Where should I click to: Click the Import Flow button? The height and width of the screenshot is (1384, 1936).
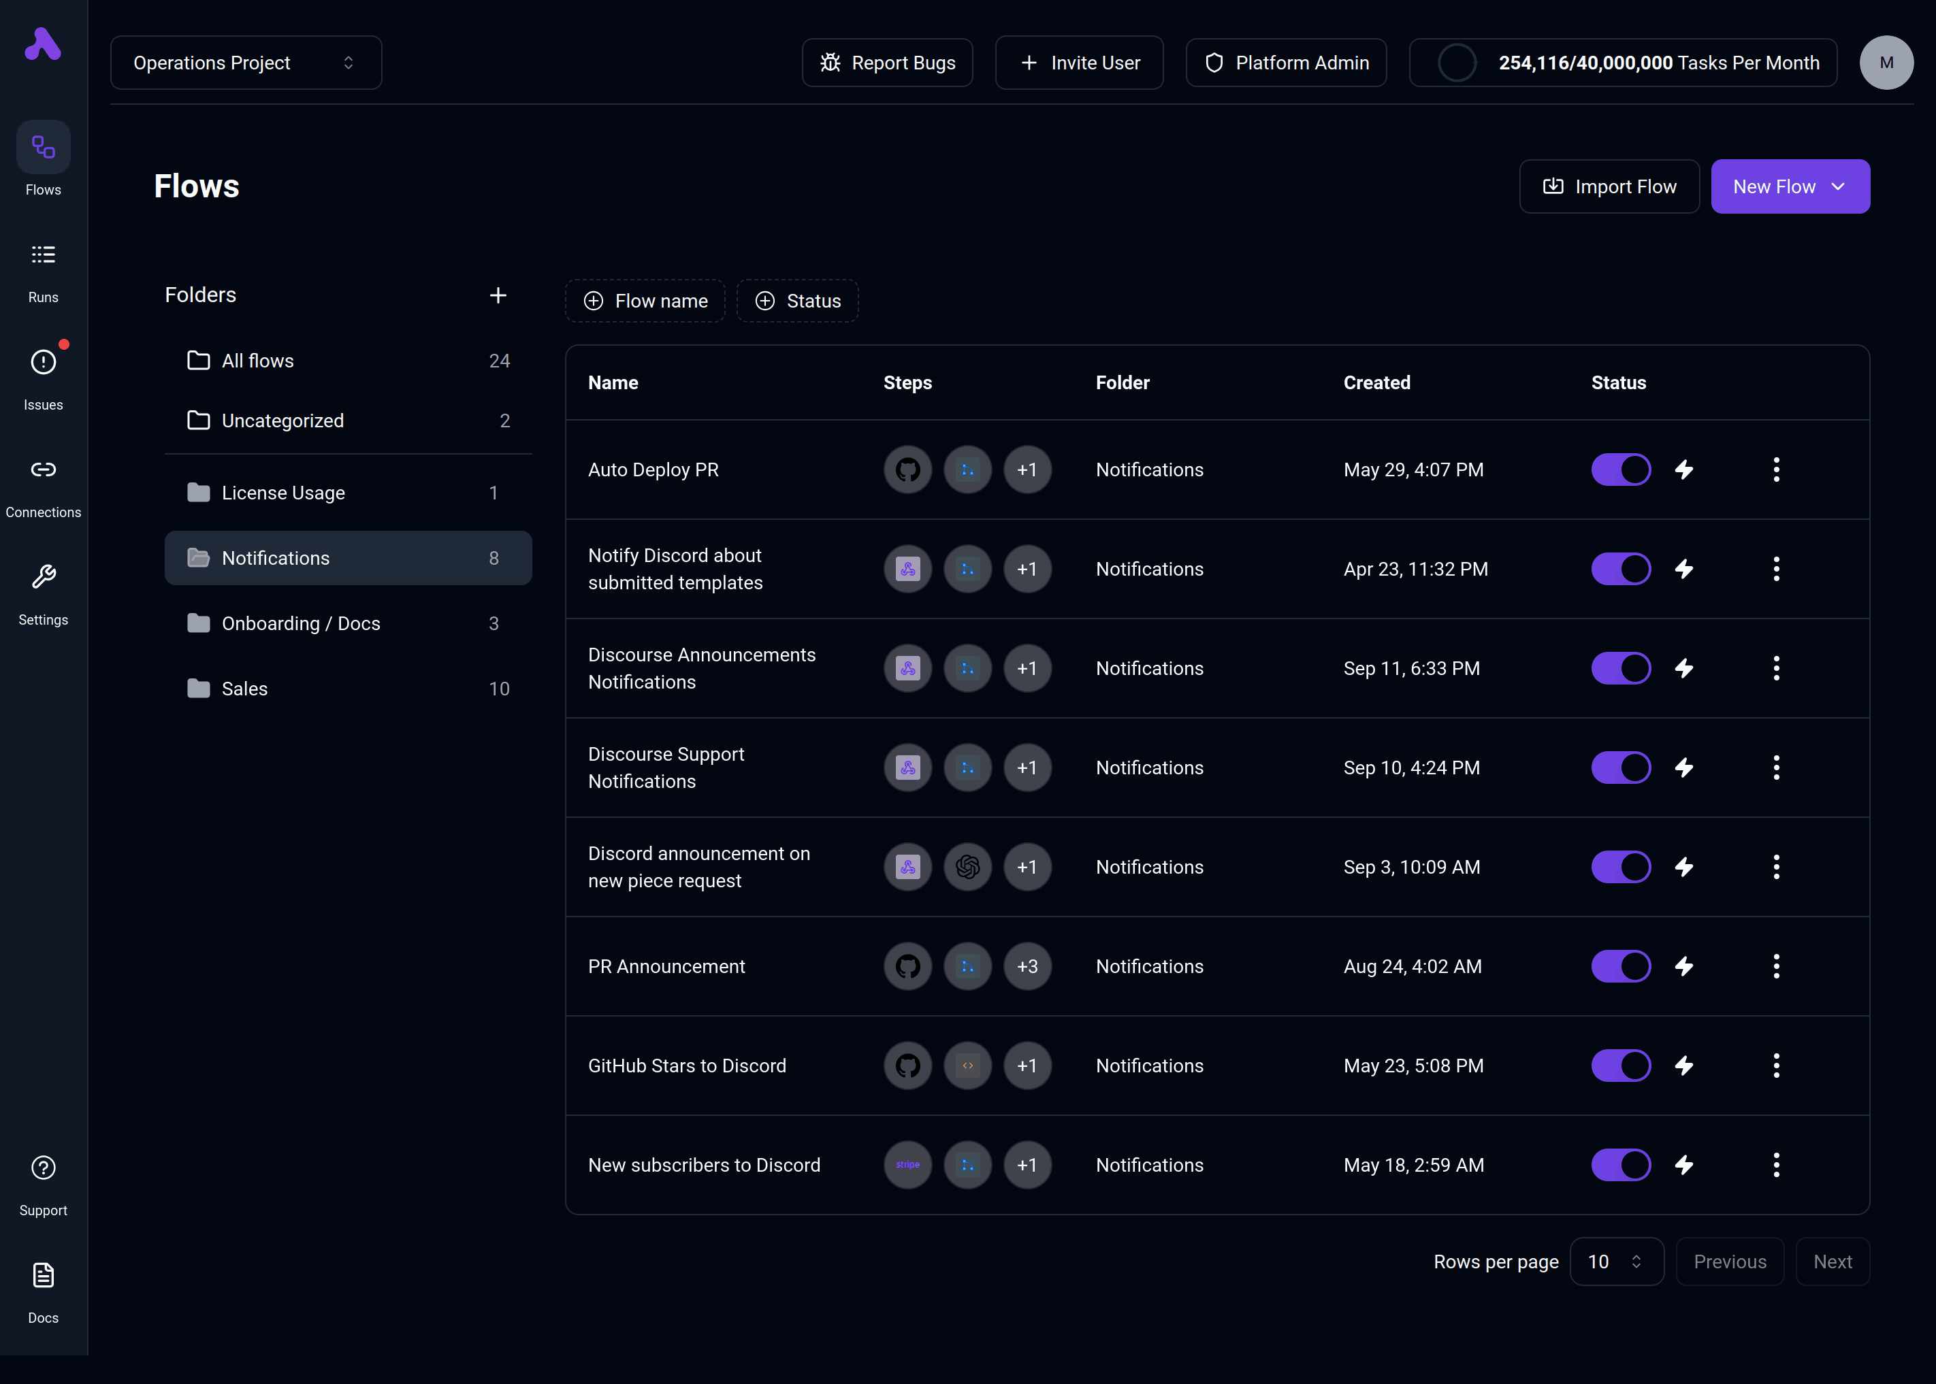coord(1609,186)
